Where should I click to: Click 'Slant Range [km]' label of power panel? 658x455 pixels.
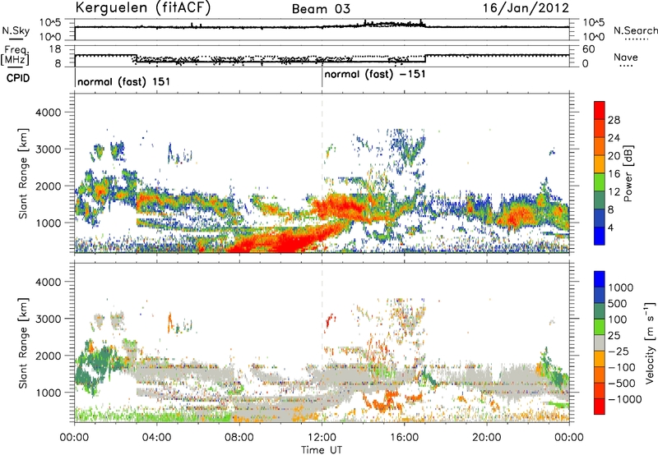23,173
